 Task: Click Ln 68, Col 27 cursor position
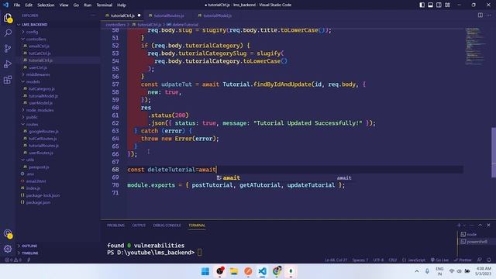pos(336,260)
